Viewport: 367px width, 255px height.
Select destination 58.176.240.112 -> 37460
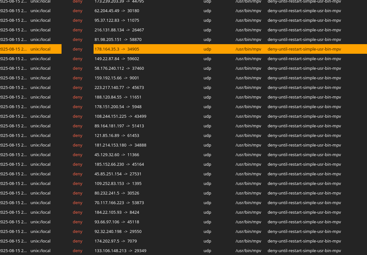pyautogui.click(x=119, y=68)
